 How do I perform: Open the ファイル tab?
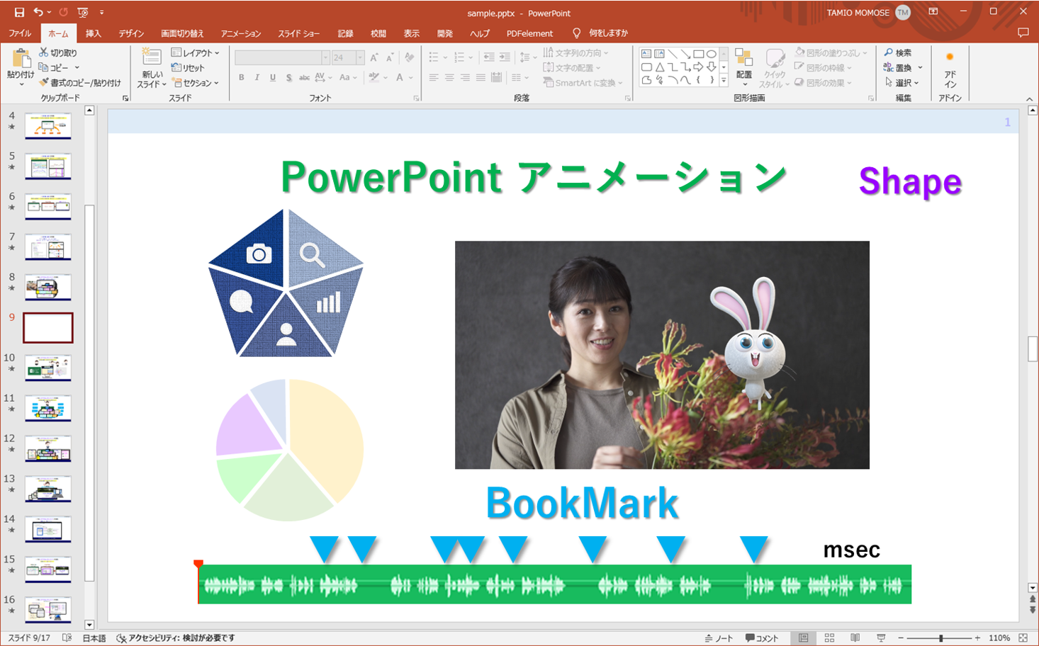(20, 33)
